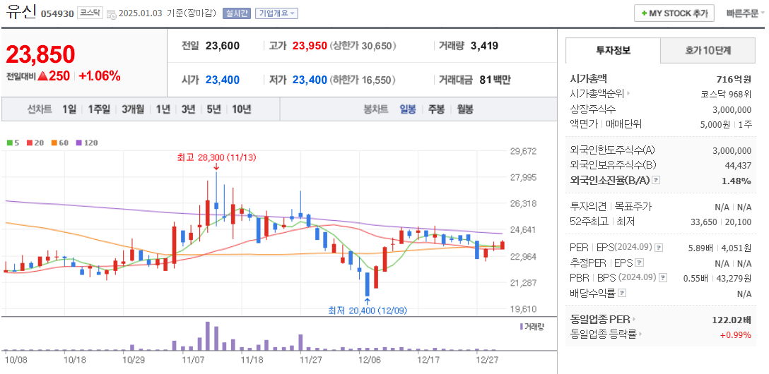Click the 하한가 16,550 text
Screen dimensions: 769x374
[363, 80]
